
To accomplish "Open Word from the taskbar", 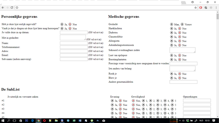I will (x=80, y=121).
